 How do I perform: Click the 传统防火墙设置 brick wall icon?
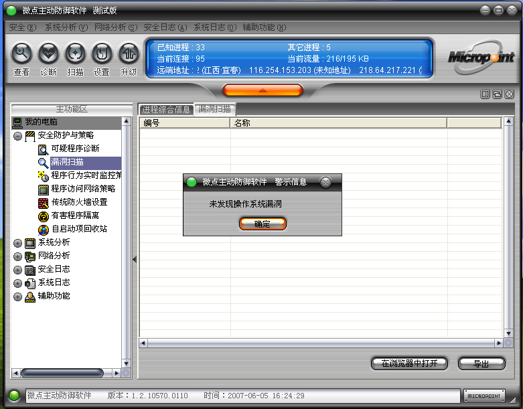click(43, 203)
